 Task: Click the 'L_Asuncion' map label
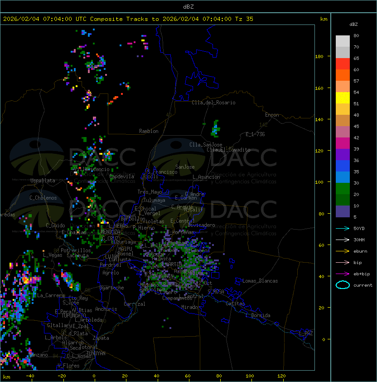(206, 177)
